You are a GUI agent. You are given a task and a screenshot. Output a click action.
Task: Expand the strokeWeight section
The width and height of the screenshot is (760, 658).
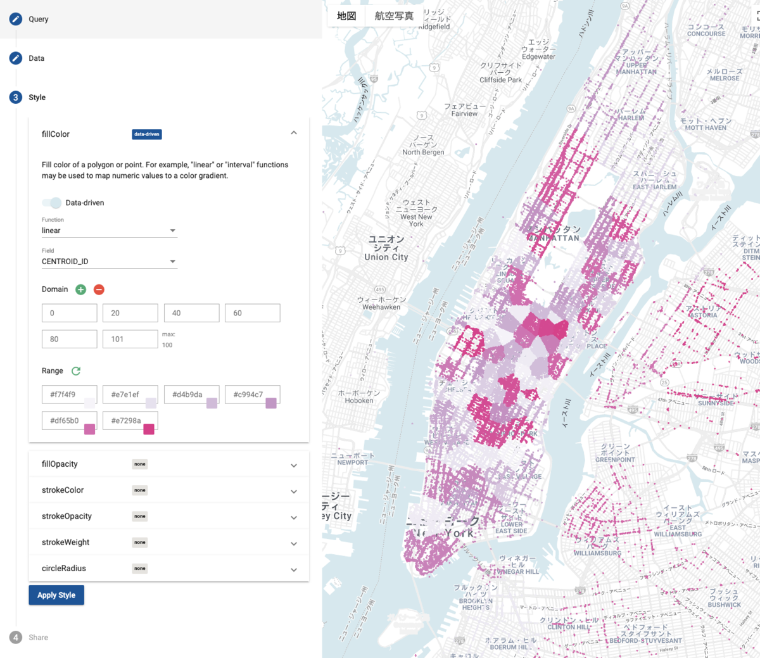point(294,543)
